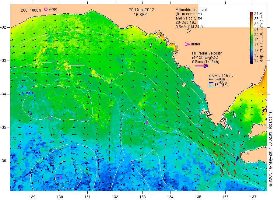
Task: Click latitude axis label -34
Action: pyautogui.click(x=3, y=94)
